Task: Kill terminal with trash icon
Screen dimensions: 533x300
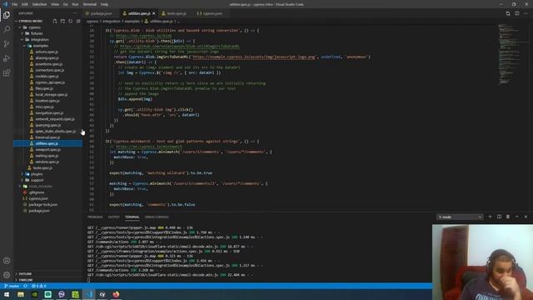Action: 508,217
